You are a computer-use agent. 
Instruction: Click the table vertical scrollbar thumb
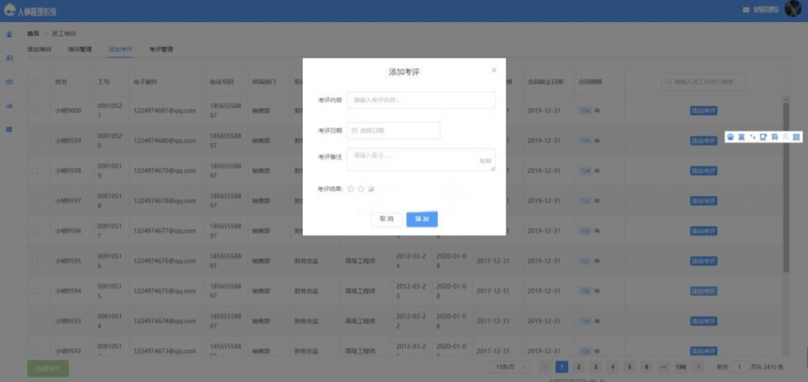[x=786, y=186]
